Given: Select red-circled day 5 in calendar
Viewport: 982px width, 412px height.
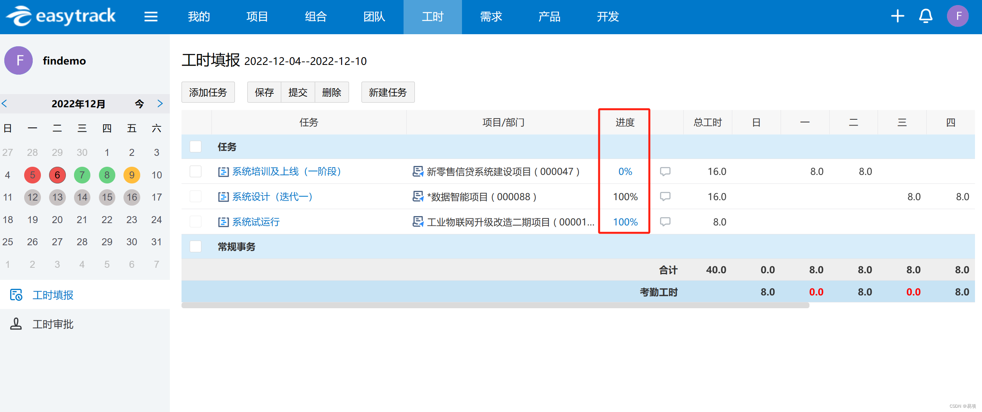Looking at the screenshot, I should [x=33, y=175].
